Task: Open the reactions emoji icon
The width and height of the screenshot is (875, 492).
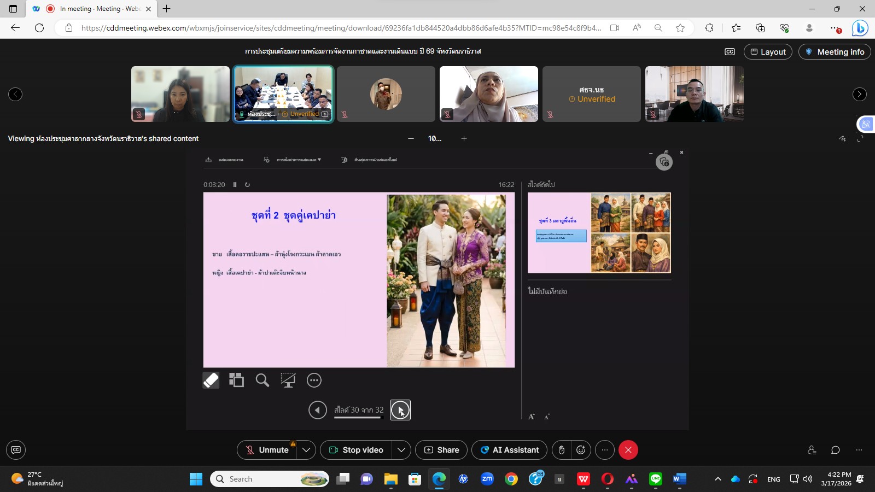Action: (x=581, y=450)
